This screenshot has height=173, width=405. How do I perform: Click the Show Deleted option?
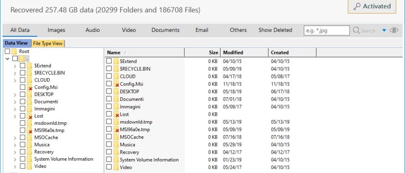click(275, 30)
